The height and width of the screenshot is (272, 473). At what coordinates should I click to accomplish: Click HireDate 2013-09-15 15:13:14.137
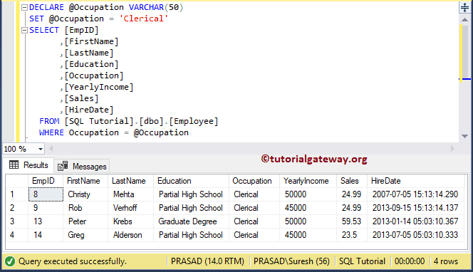point(416,208)
